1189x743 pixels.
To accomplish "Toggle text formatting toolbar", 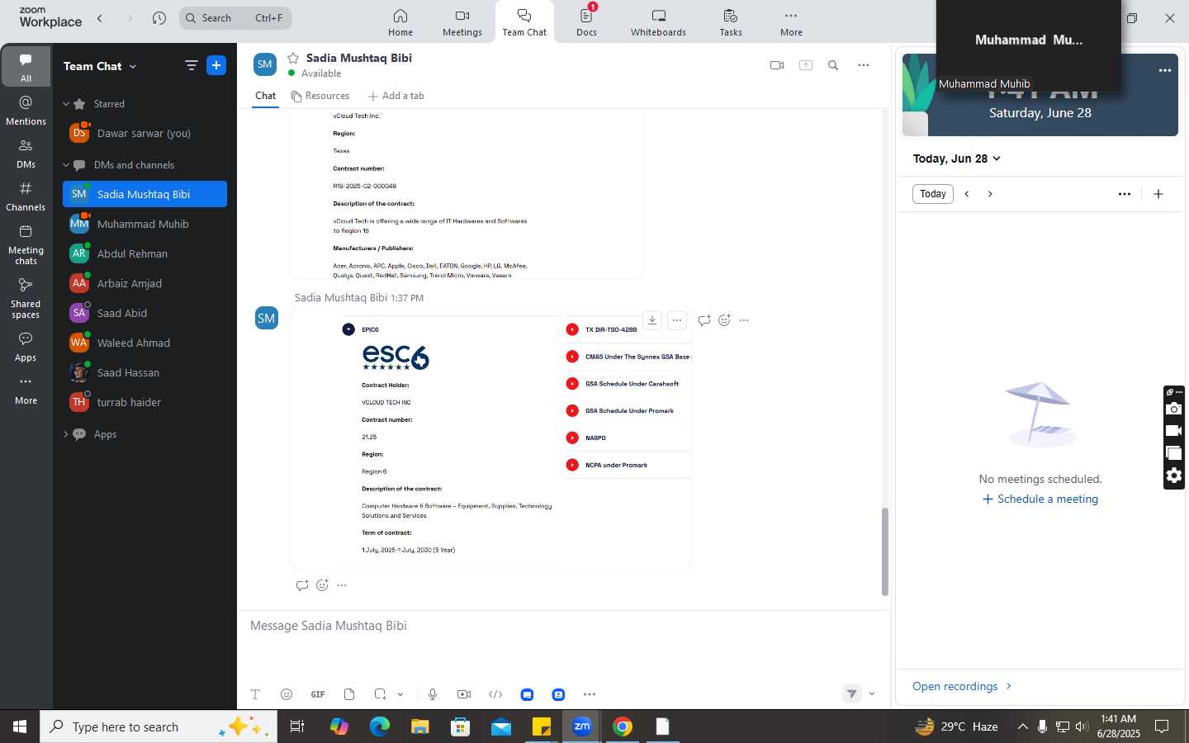I will tap(255, 694).
